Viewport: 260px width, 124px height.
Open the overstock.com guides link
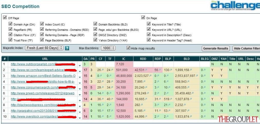[x=44, y=117]
